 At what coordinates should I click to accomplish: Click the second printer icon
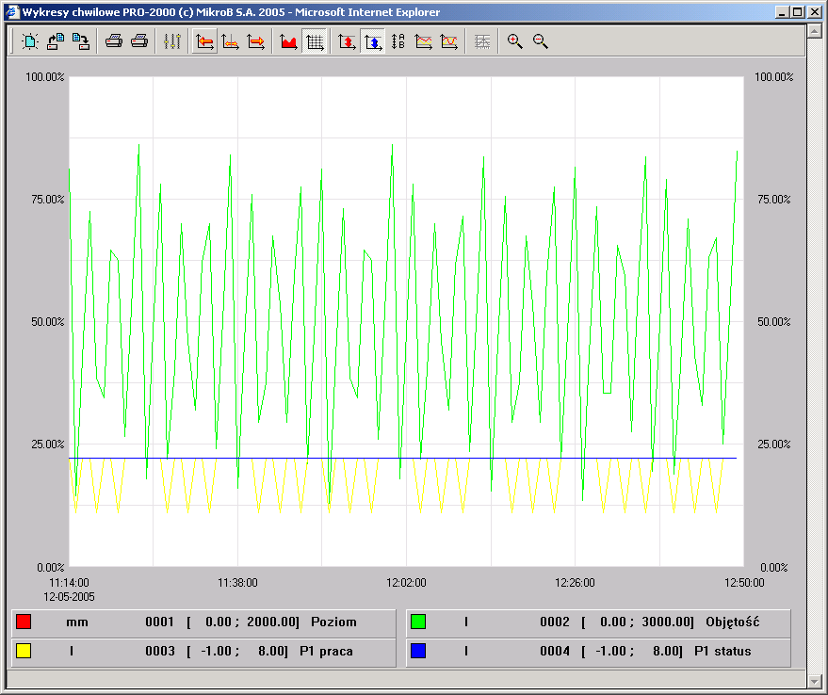(138, 41)
